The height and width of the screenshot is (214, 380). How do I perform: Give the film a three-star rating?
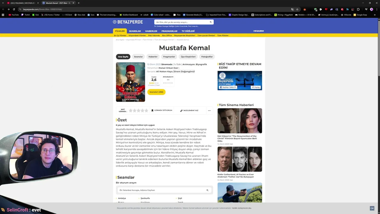pos(138,110)
